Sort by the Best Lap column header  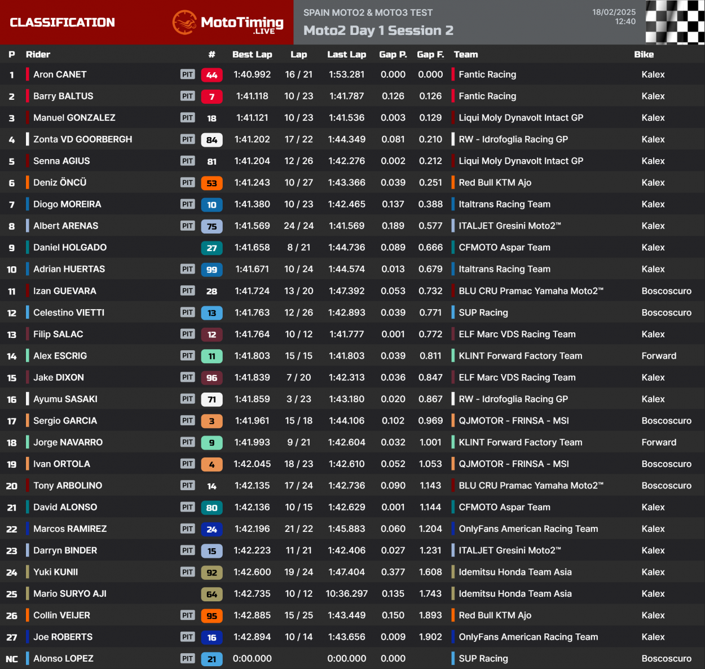click(x=252, y=55)
